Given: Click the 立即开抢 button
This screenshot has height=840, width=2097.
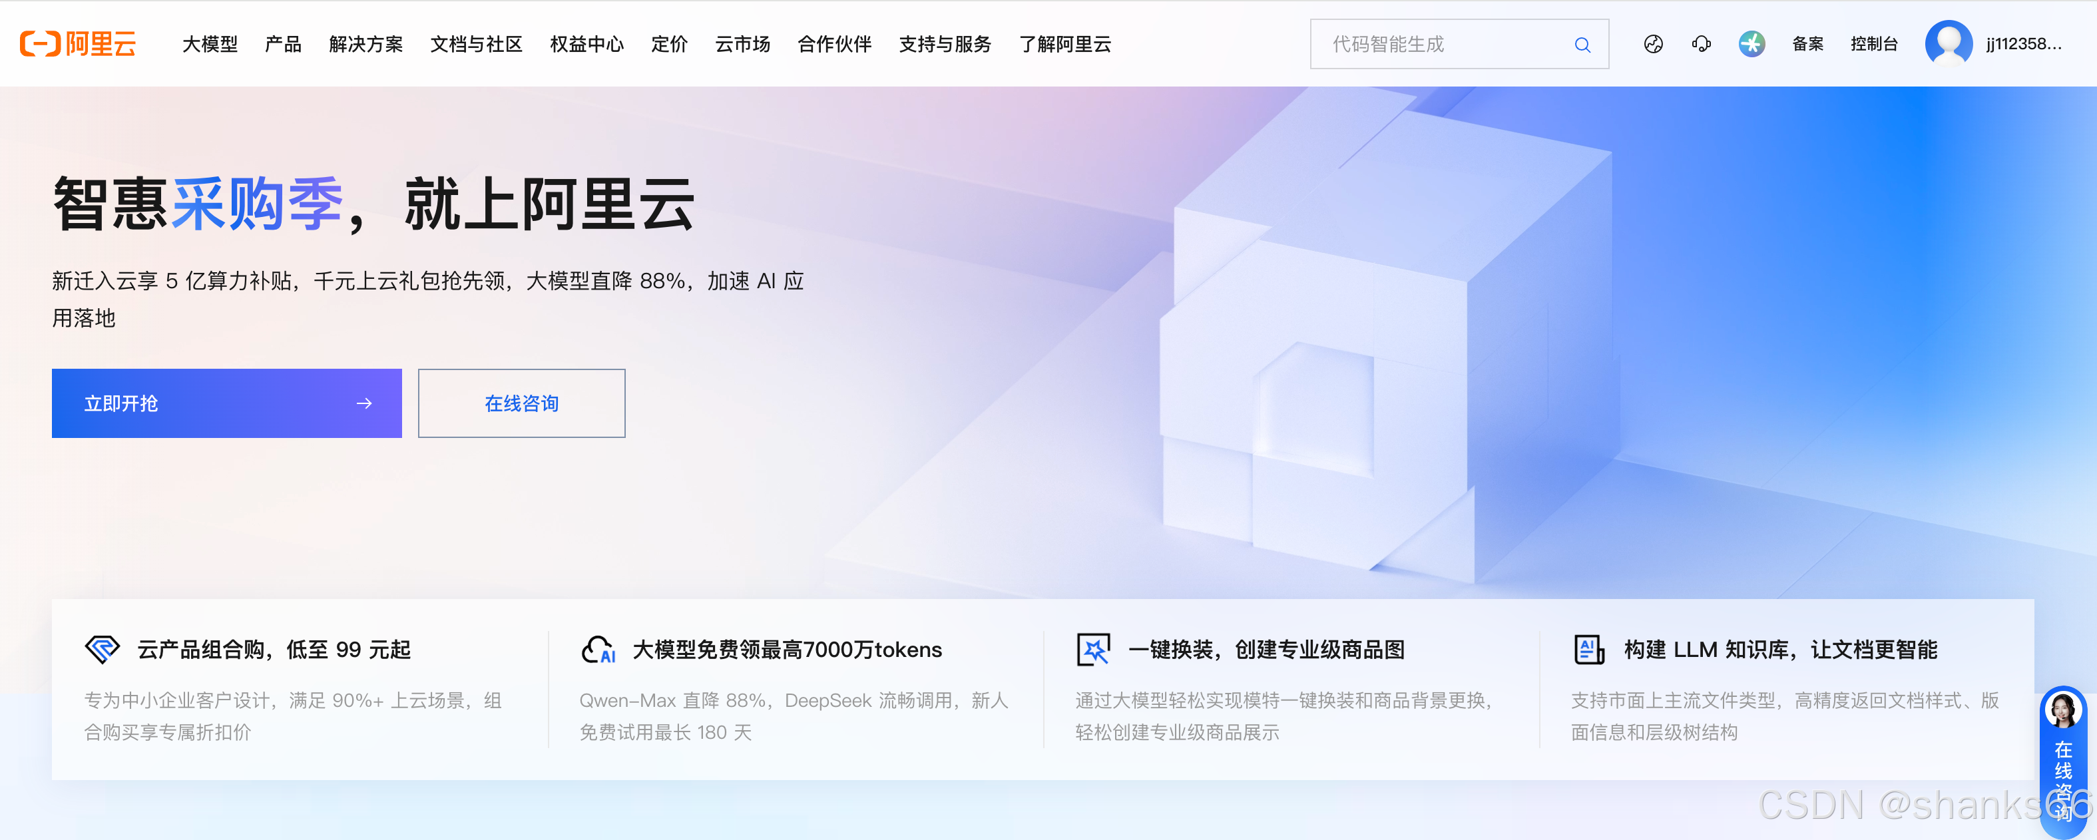Looking at the screenshot, I should point(226,403).
